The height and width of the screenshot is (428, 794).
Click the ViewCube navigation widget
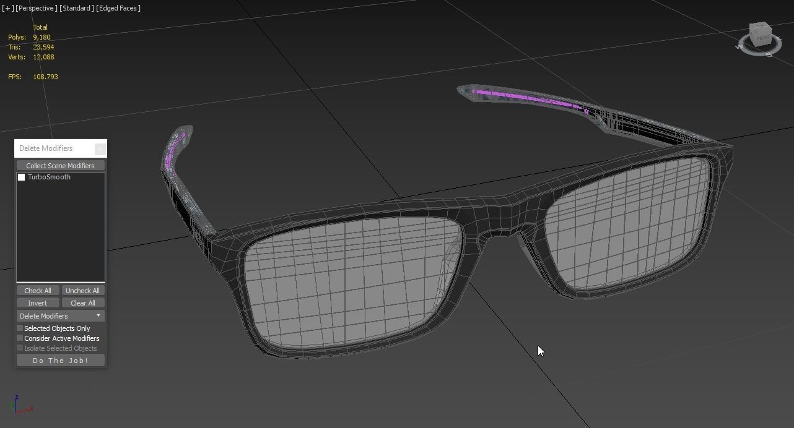760,35
